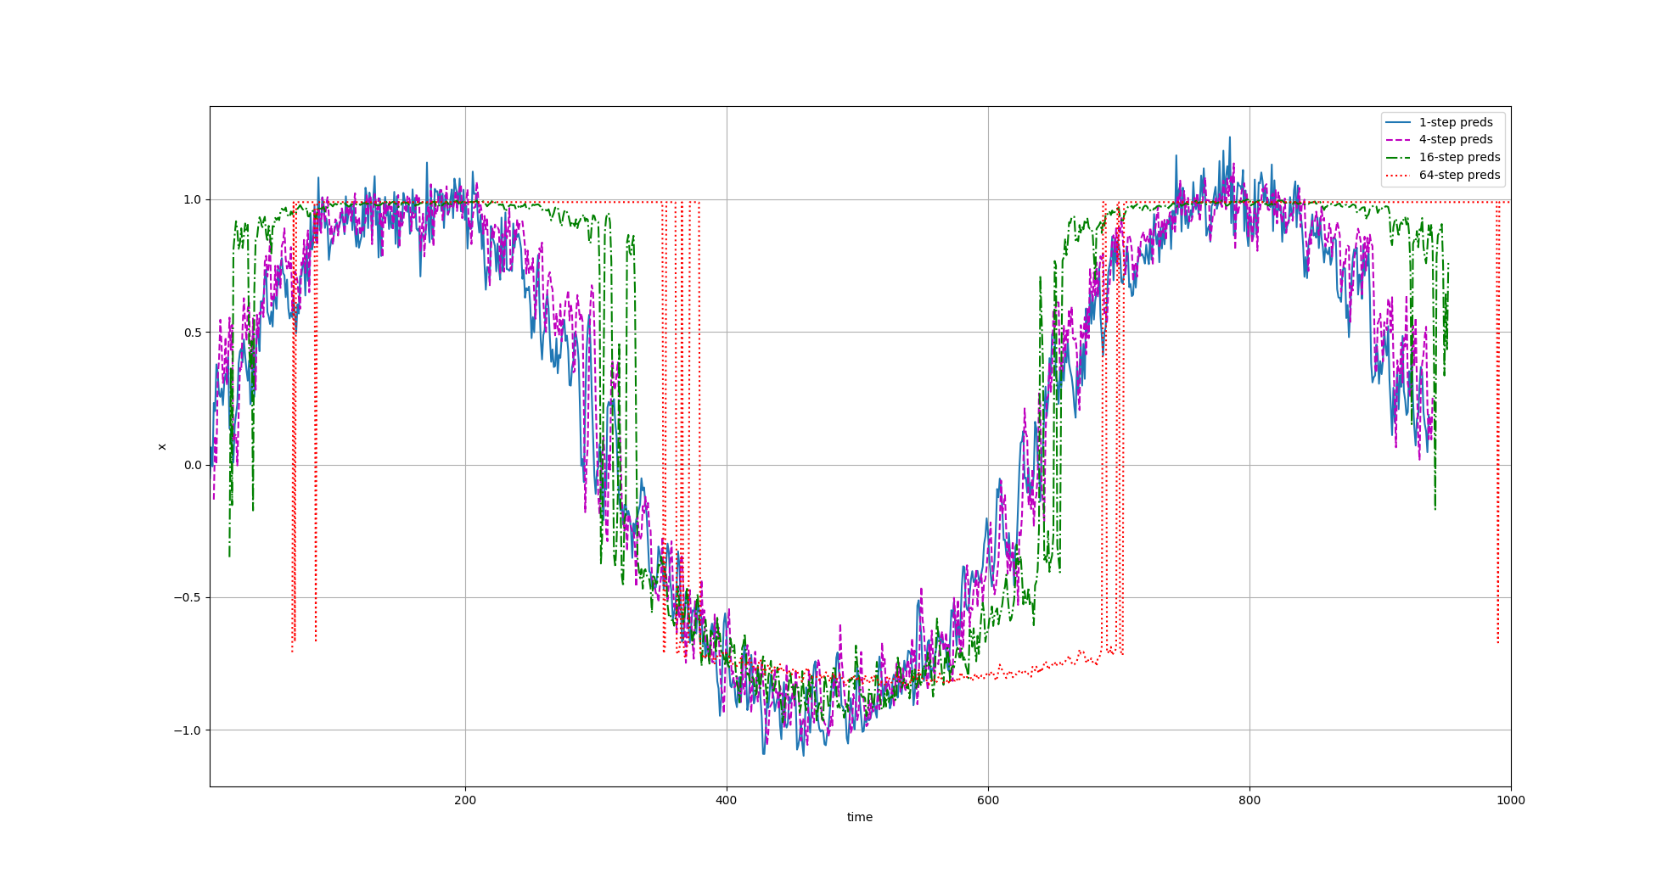The image size is (1679, 884).
Task: Click the 1000 tick on the time axis
Action: 1510,800
